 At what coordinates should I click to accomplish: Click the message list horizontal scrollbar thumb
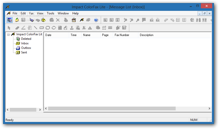[x=112, y=109]
